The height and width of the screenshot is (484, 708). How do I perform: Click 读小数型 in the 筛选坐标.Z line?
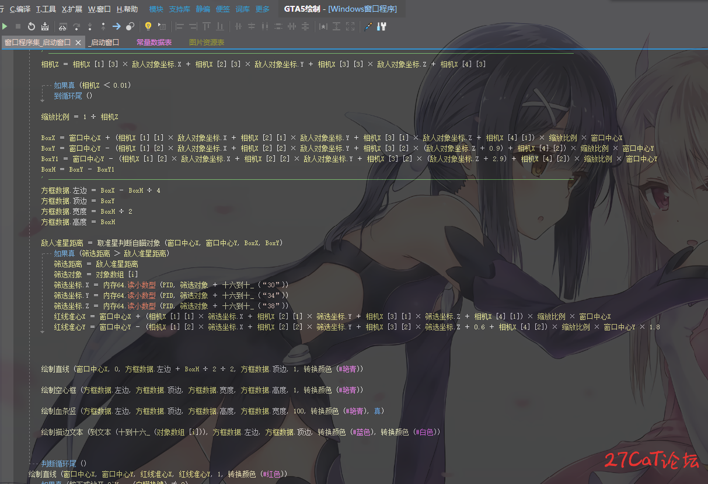141,306
